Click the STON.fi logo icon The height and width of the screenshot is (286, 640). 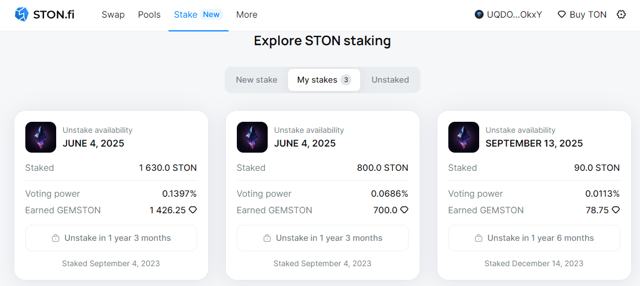pos(21,14)
